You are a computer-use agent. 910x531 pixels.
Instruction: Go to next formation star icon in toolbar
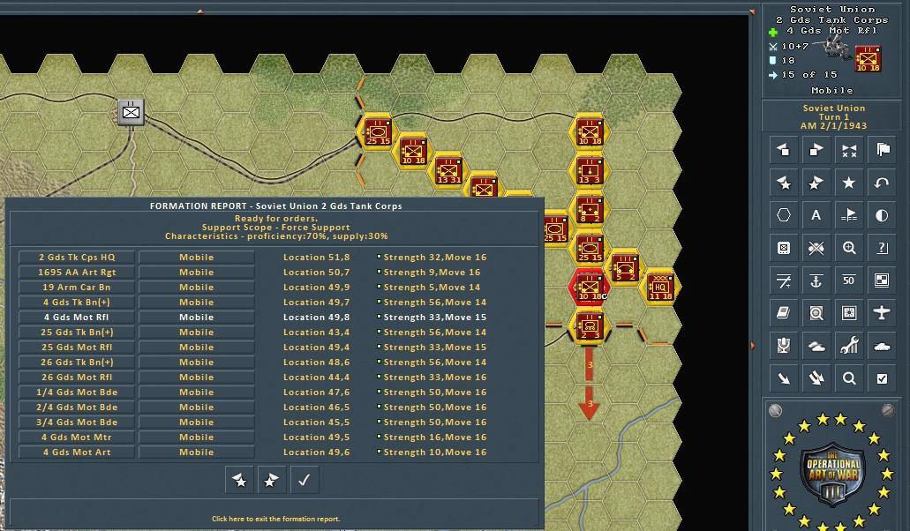[x=816, y=183]
